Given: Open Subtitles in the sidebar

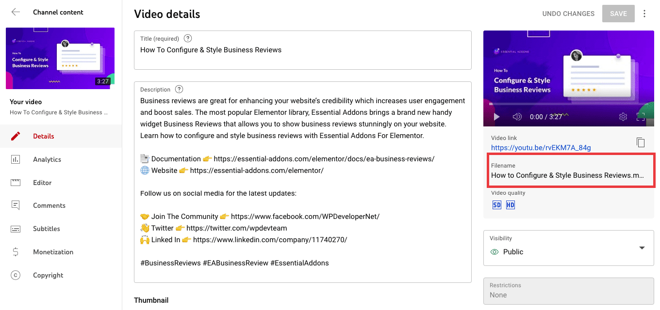Looking at the screenshot, I should pyautogui.click(x=47, y=229).
